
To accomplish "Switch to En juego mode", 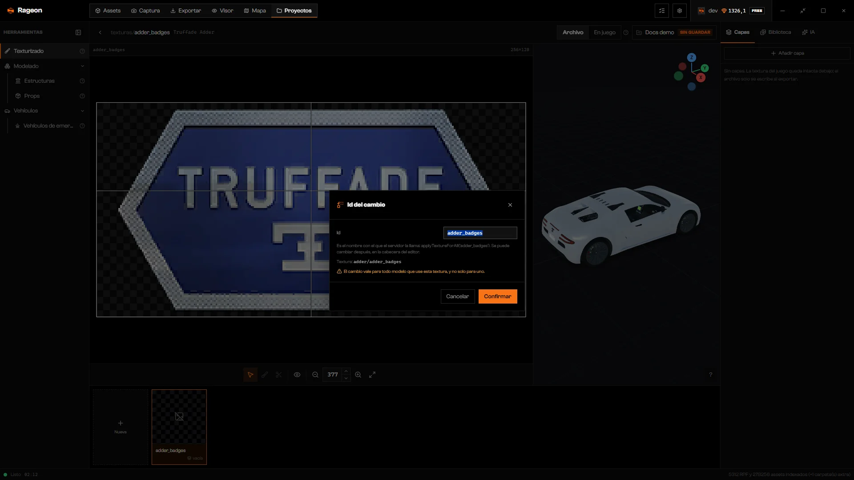I will [605, 32].
